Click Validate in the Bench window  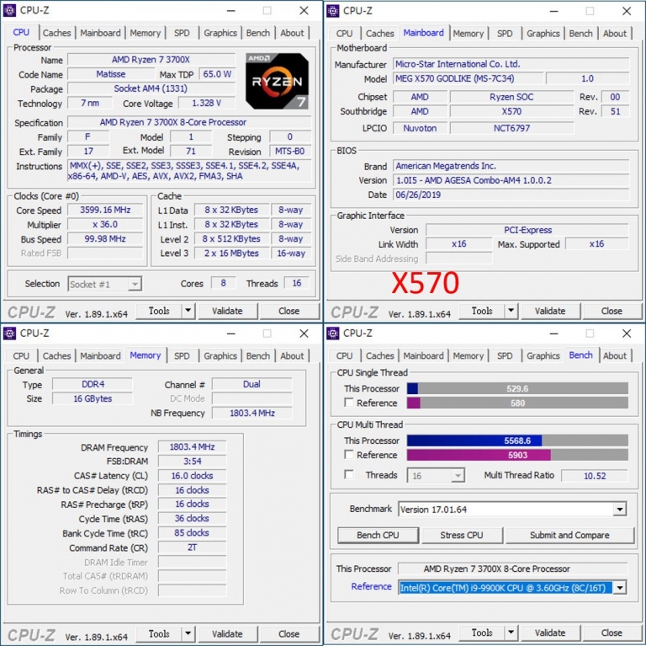coord(550,633)
